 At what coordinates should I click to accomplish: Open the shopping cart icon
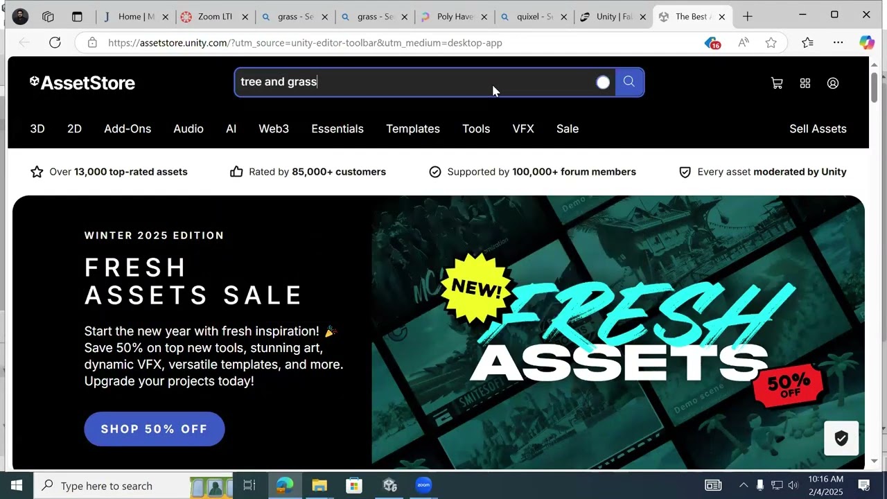pos(777,83)
